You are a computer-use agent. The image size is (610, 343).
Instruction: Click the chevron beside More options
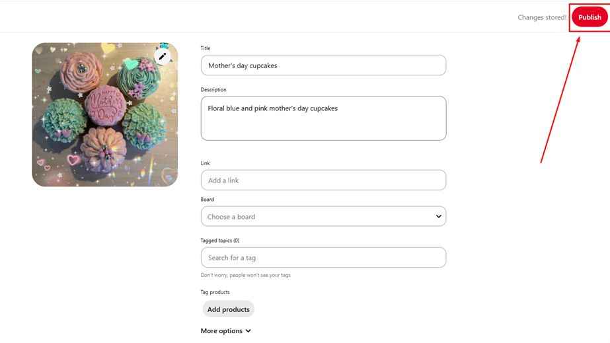pyautogui.click(x=248, y=331)
